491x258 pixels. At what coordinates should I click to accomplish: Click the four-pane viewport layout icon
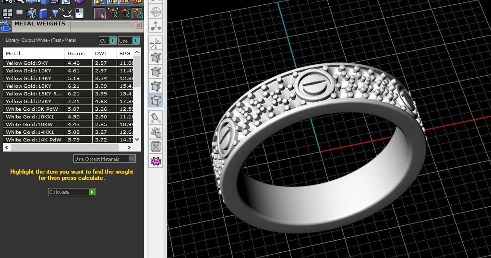click(x=7, y=13)
